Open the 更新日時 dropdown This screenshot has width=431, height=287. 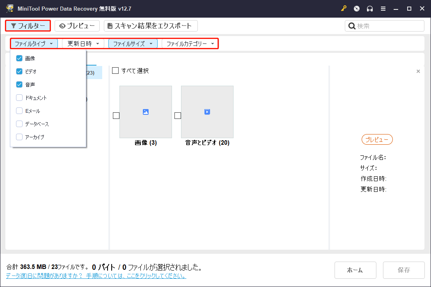[83, 43]
